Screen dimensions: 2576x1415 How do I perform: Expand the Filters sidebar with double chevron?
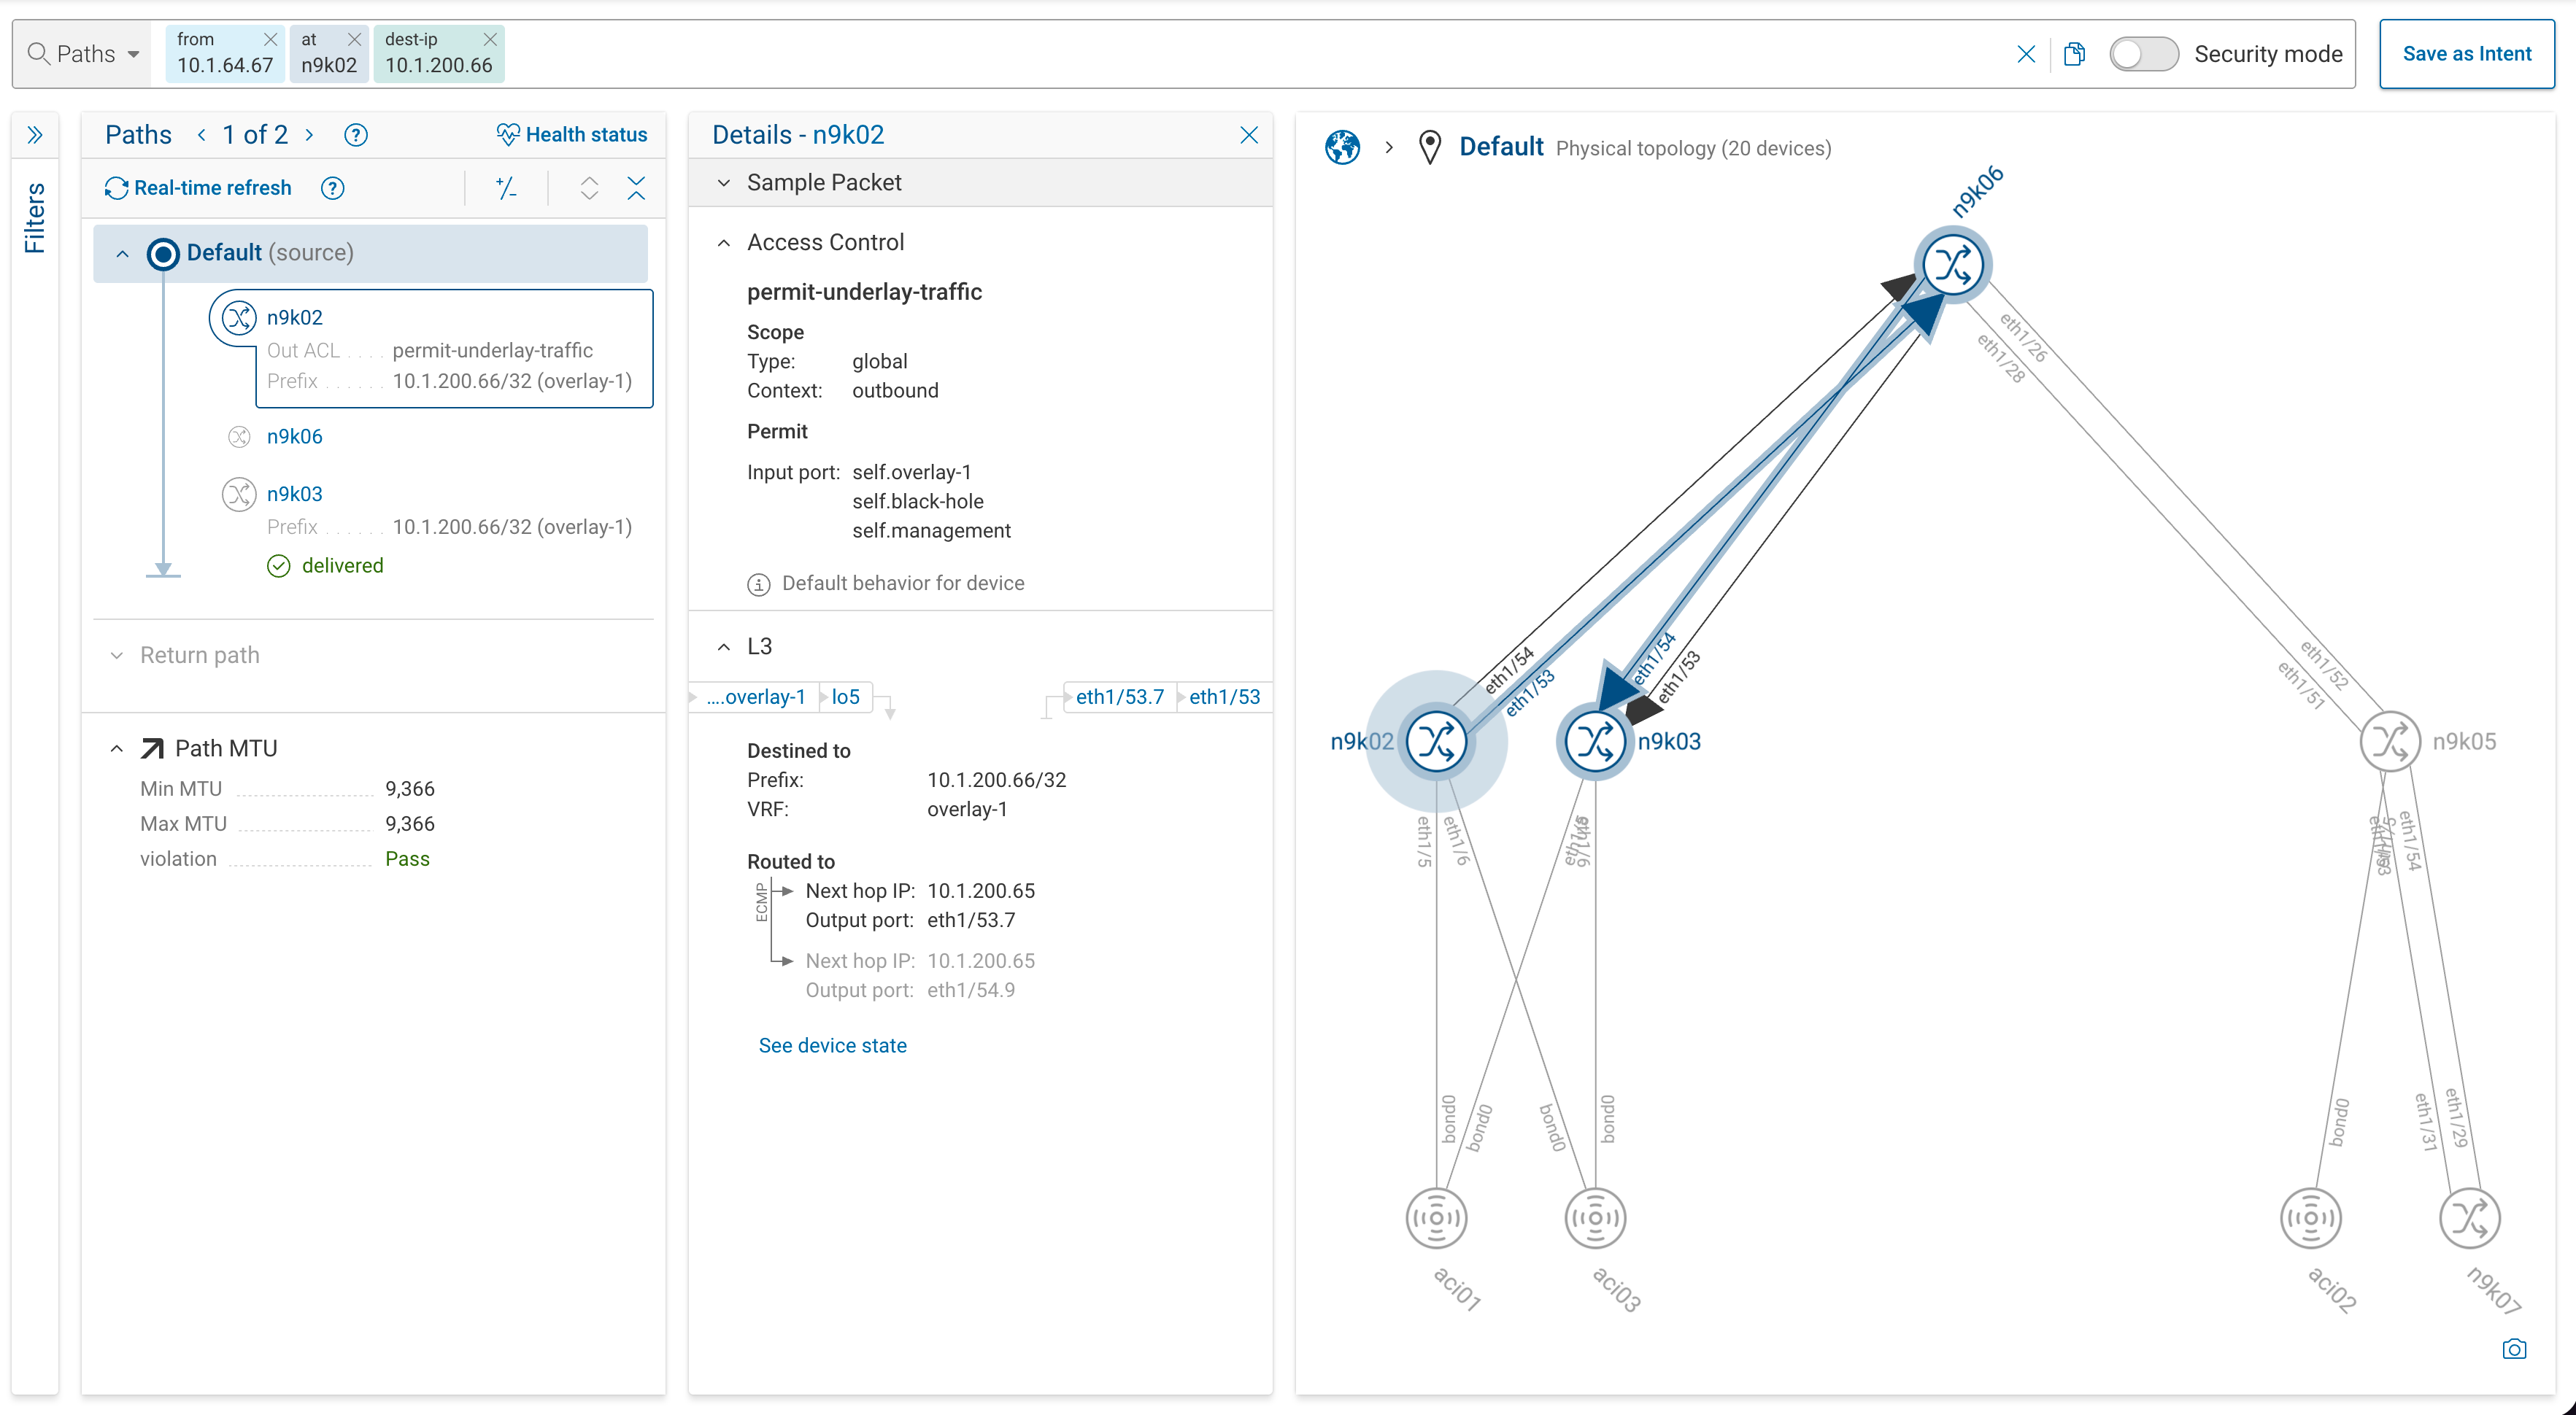coord(35,135)
